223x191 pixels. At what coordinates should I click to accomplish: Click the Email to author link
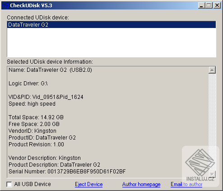coord(186,184)
